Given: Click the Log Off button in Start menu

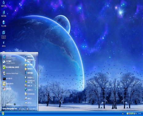Looking at the screenshot, I should pos(22,109).
